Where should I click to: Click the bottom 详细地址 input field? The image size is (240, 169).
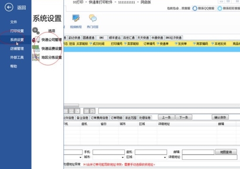click(x=209, y=157)
